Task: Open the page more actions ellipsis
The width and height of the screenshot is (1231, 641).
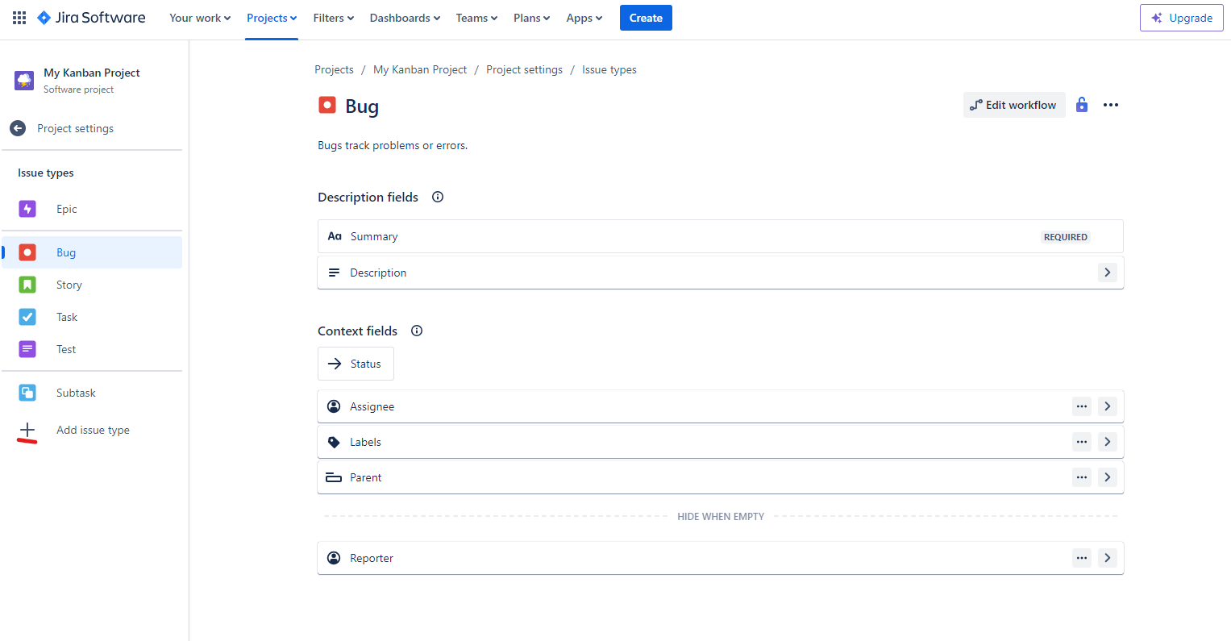Action: [x=1111, y=105]
